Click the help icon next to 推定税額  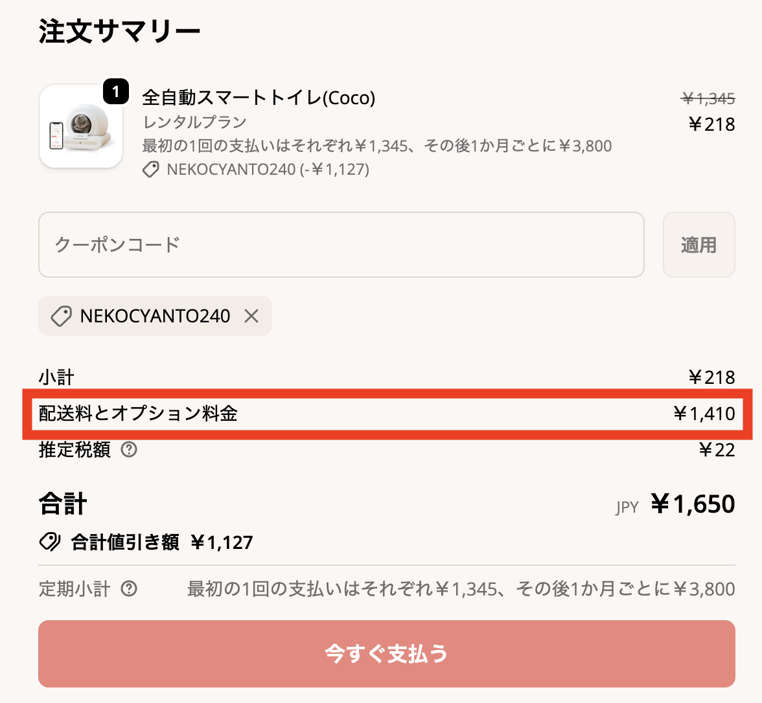(129, 449)
